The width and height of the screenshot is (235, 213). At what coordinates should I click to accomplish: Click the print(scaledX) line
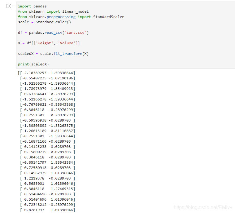tap(33, 64)
